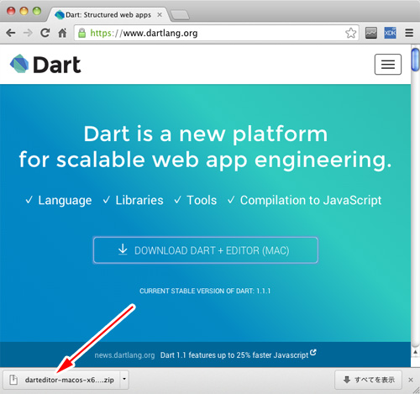This screenshot has height=394, width=420.
Task: Click the headline Dart is a new platform
Action: [206, 134]
